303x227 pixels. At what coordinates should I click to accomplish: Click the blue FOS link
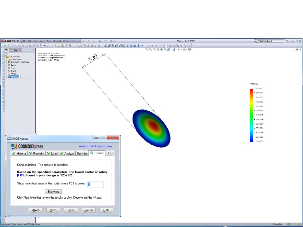coord(21,175)
